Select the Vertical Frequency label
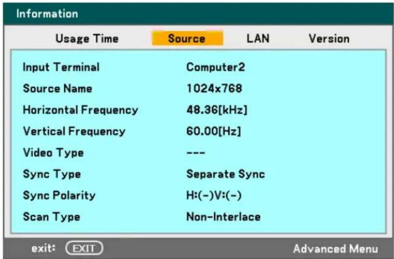The image size is (394, 259). 74,131
